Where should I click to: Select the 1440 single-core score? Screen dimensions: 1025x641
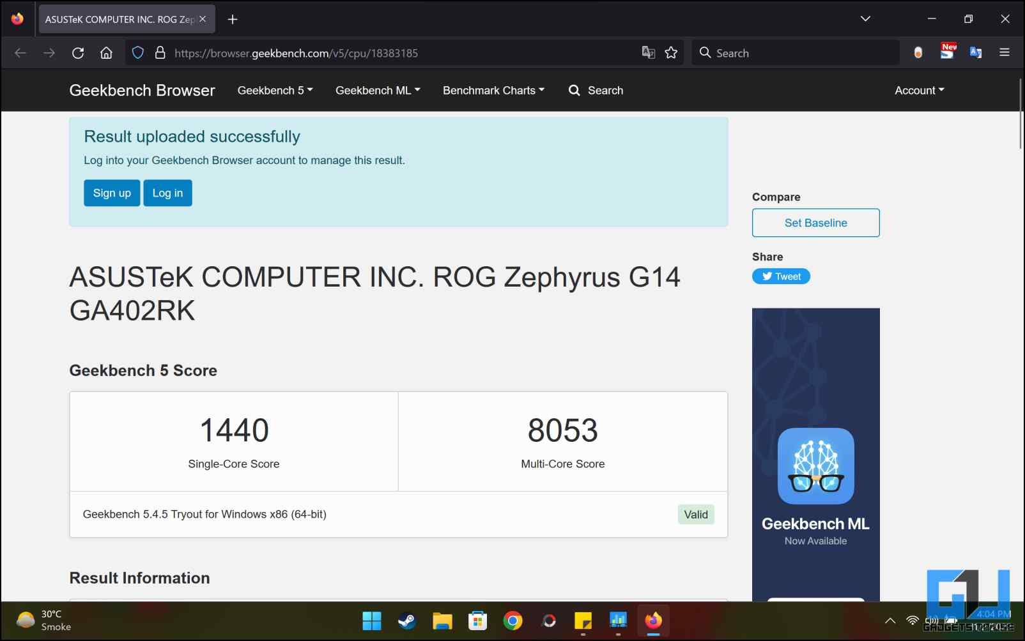coord(234,430)
